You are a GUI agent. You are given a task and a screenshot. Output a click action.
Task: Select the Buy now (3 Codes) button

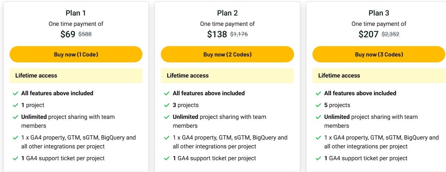coord(378,54)
